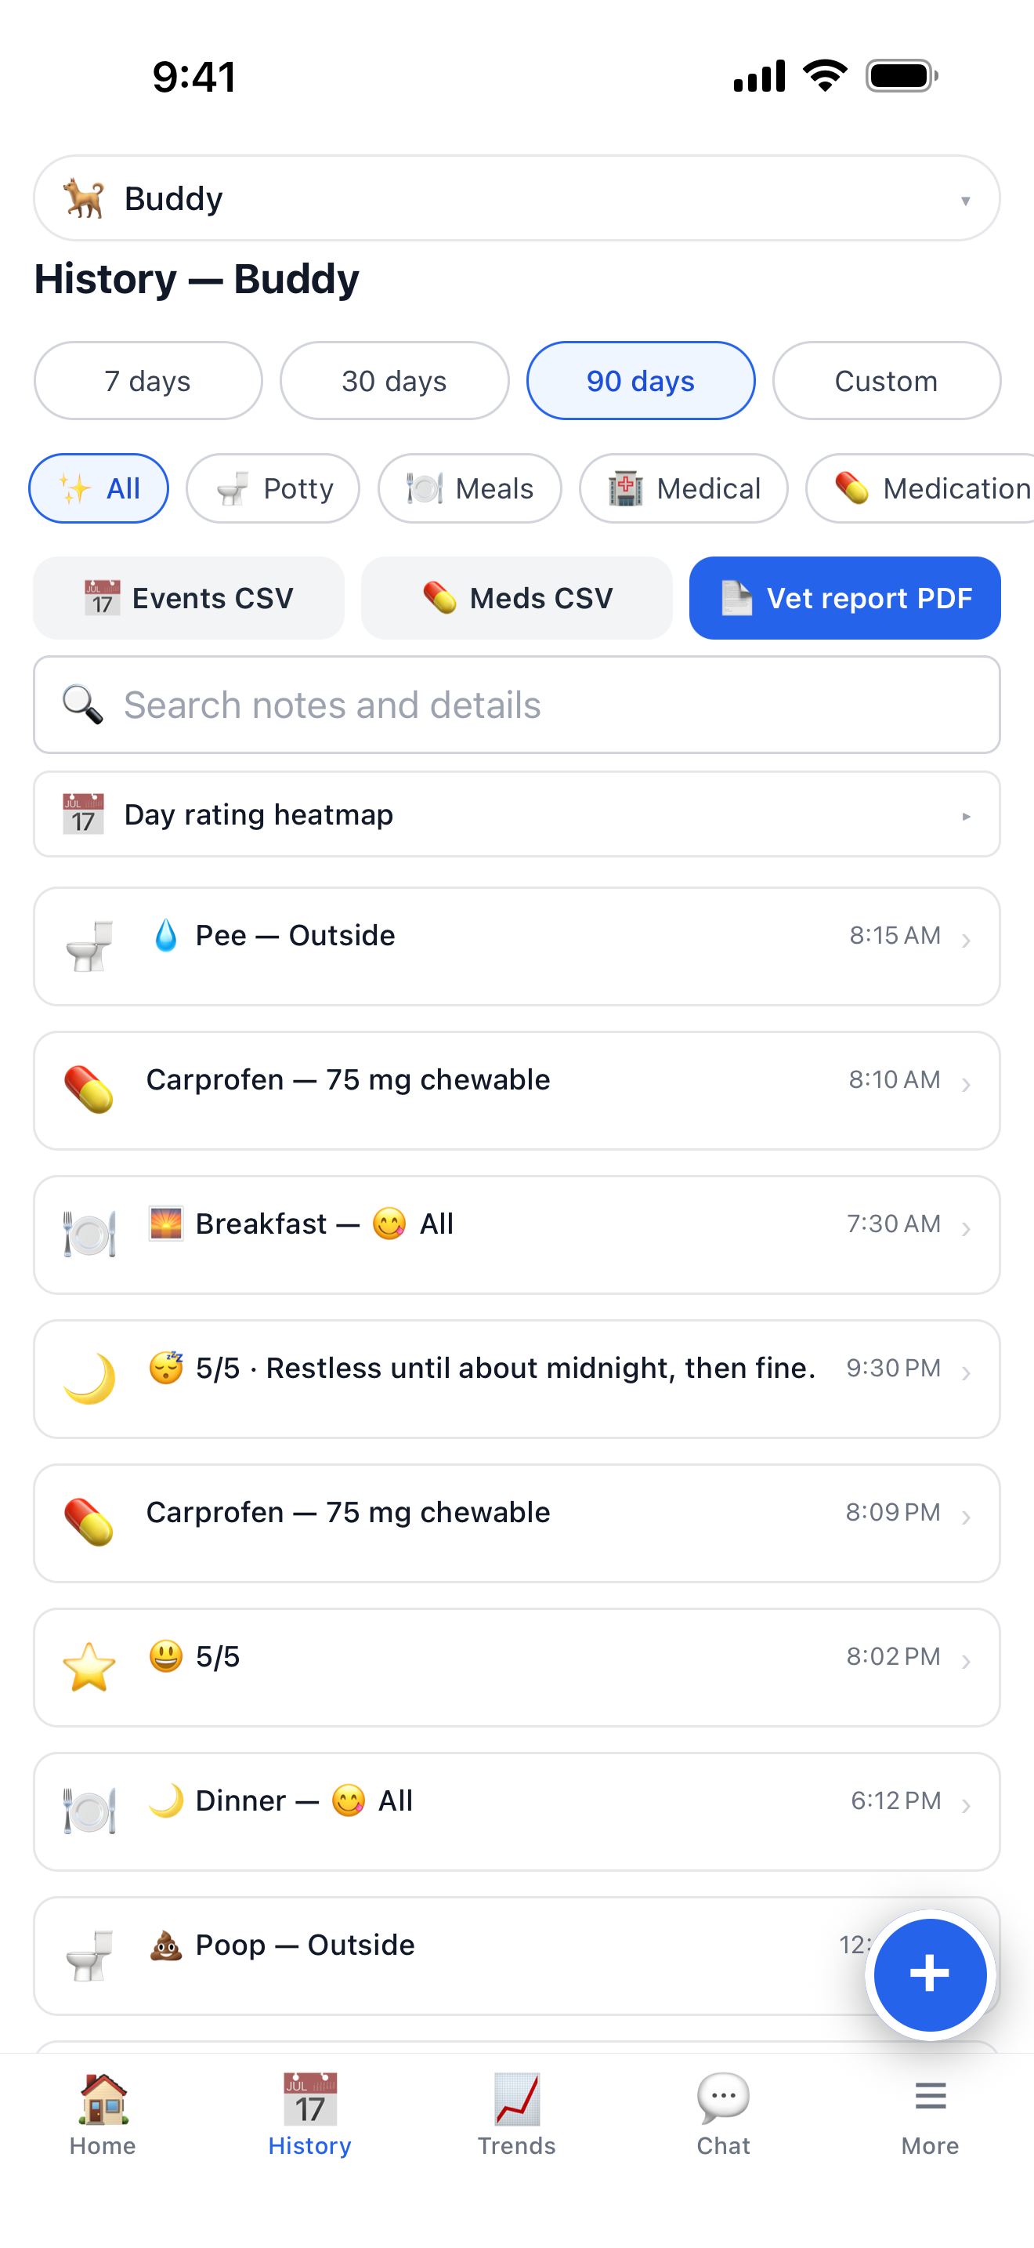
Task: Focus the Search notes and details field
Action: tap(516, 705)
